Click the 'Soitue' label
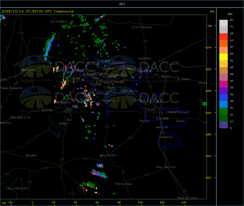This screenshot has height=206, width=244. [144, 121]
